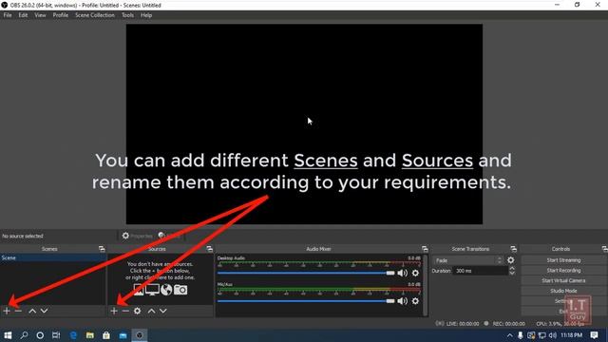608x342 pixels.
Task: Open File Explorer from taskbar
Action: (90, 335)
